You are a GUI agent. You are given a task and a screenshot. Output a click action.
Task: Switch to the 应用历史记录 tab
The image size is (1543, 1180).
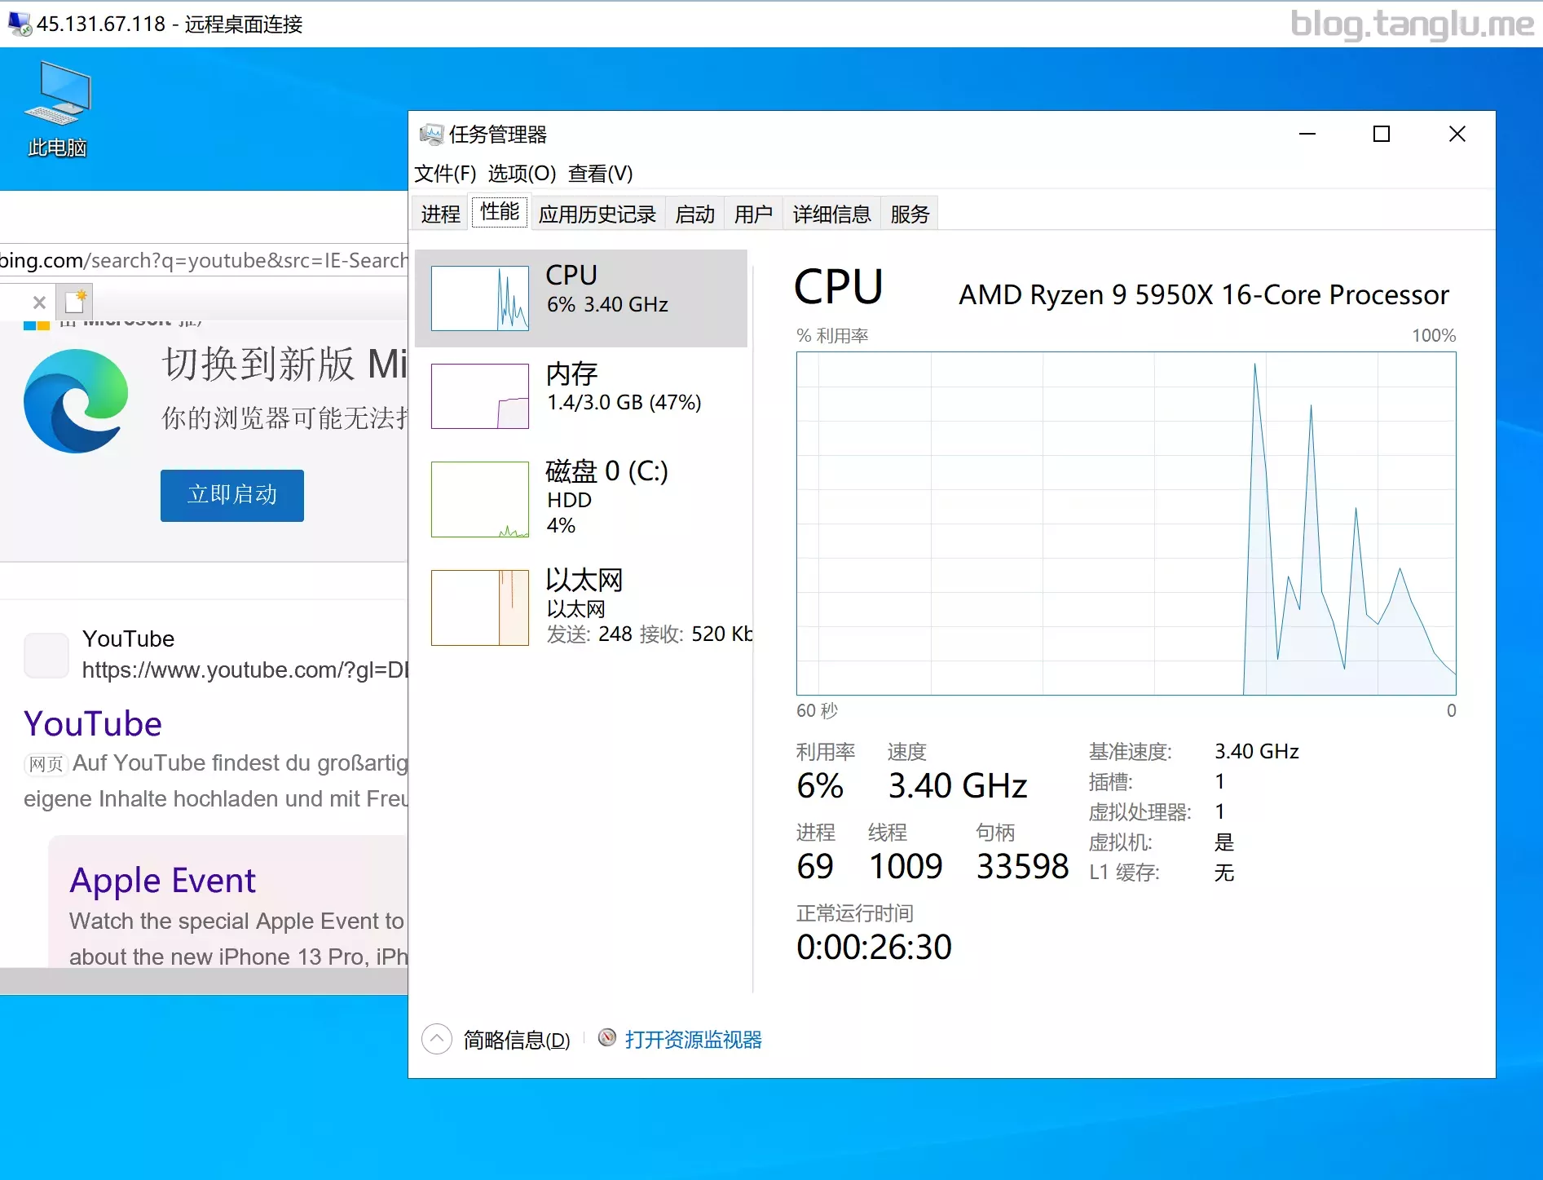coord(597,214)
